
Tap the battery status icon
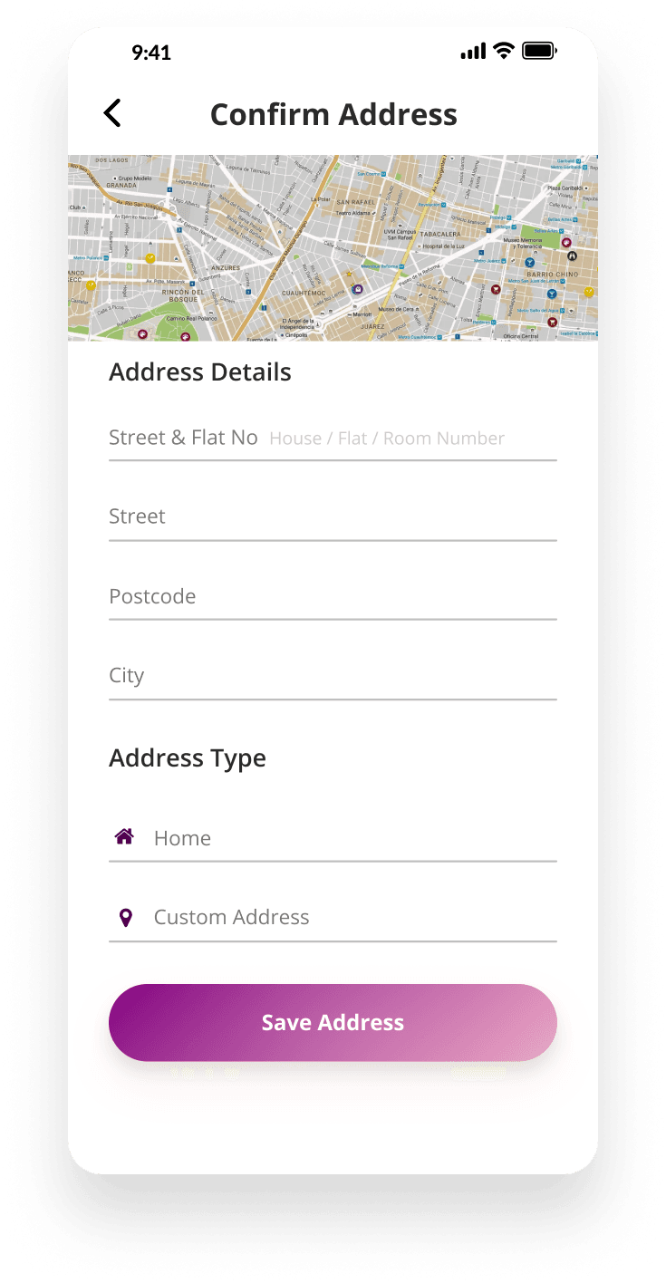coord(539,51)
